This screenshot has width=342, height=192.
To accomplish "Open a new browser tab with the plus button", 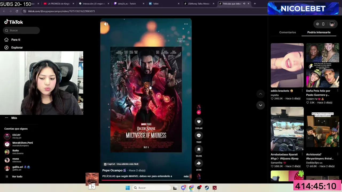I will (255, 4).
